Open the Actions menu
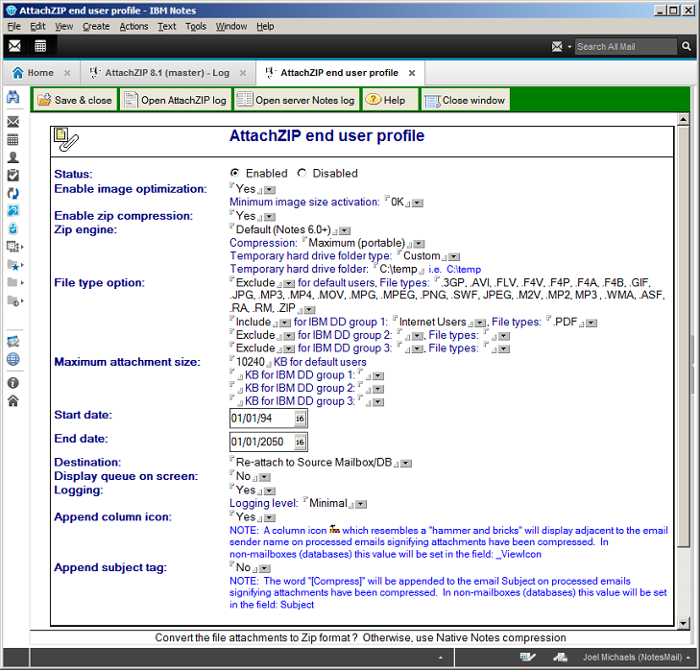 click(133, 27)
